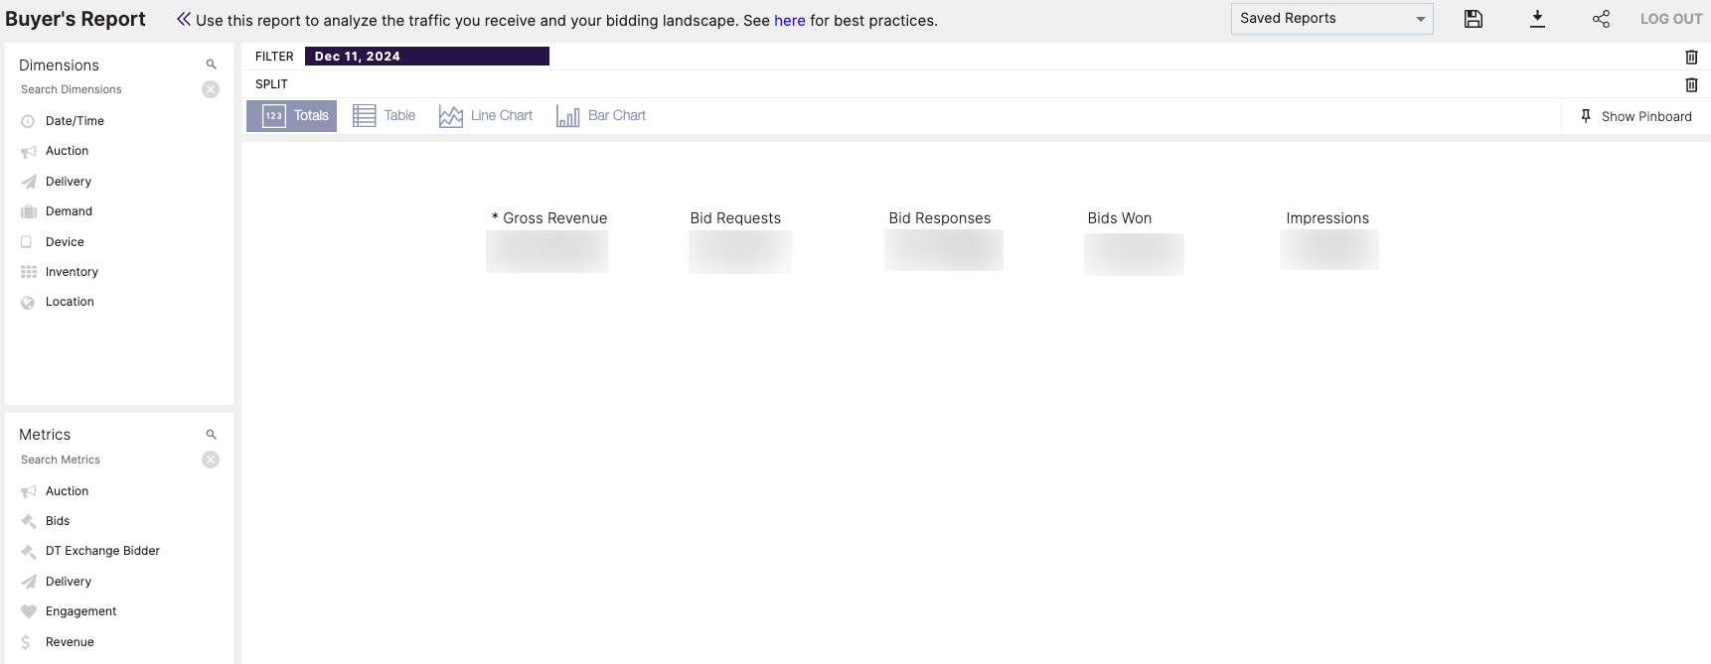Expand the Demand dimension group
This screenshot has width=1711, height=664.
click(x=69, y=211)
